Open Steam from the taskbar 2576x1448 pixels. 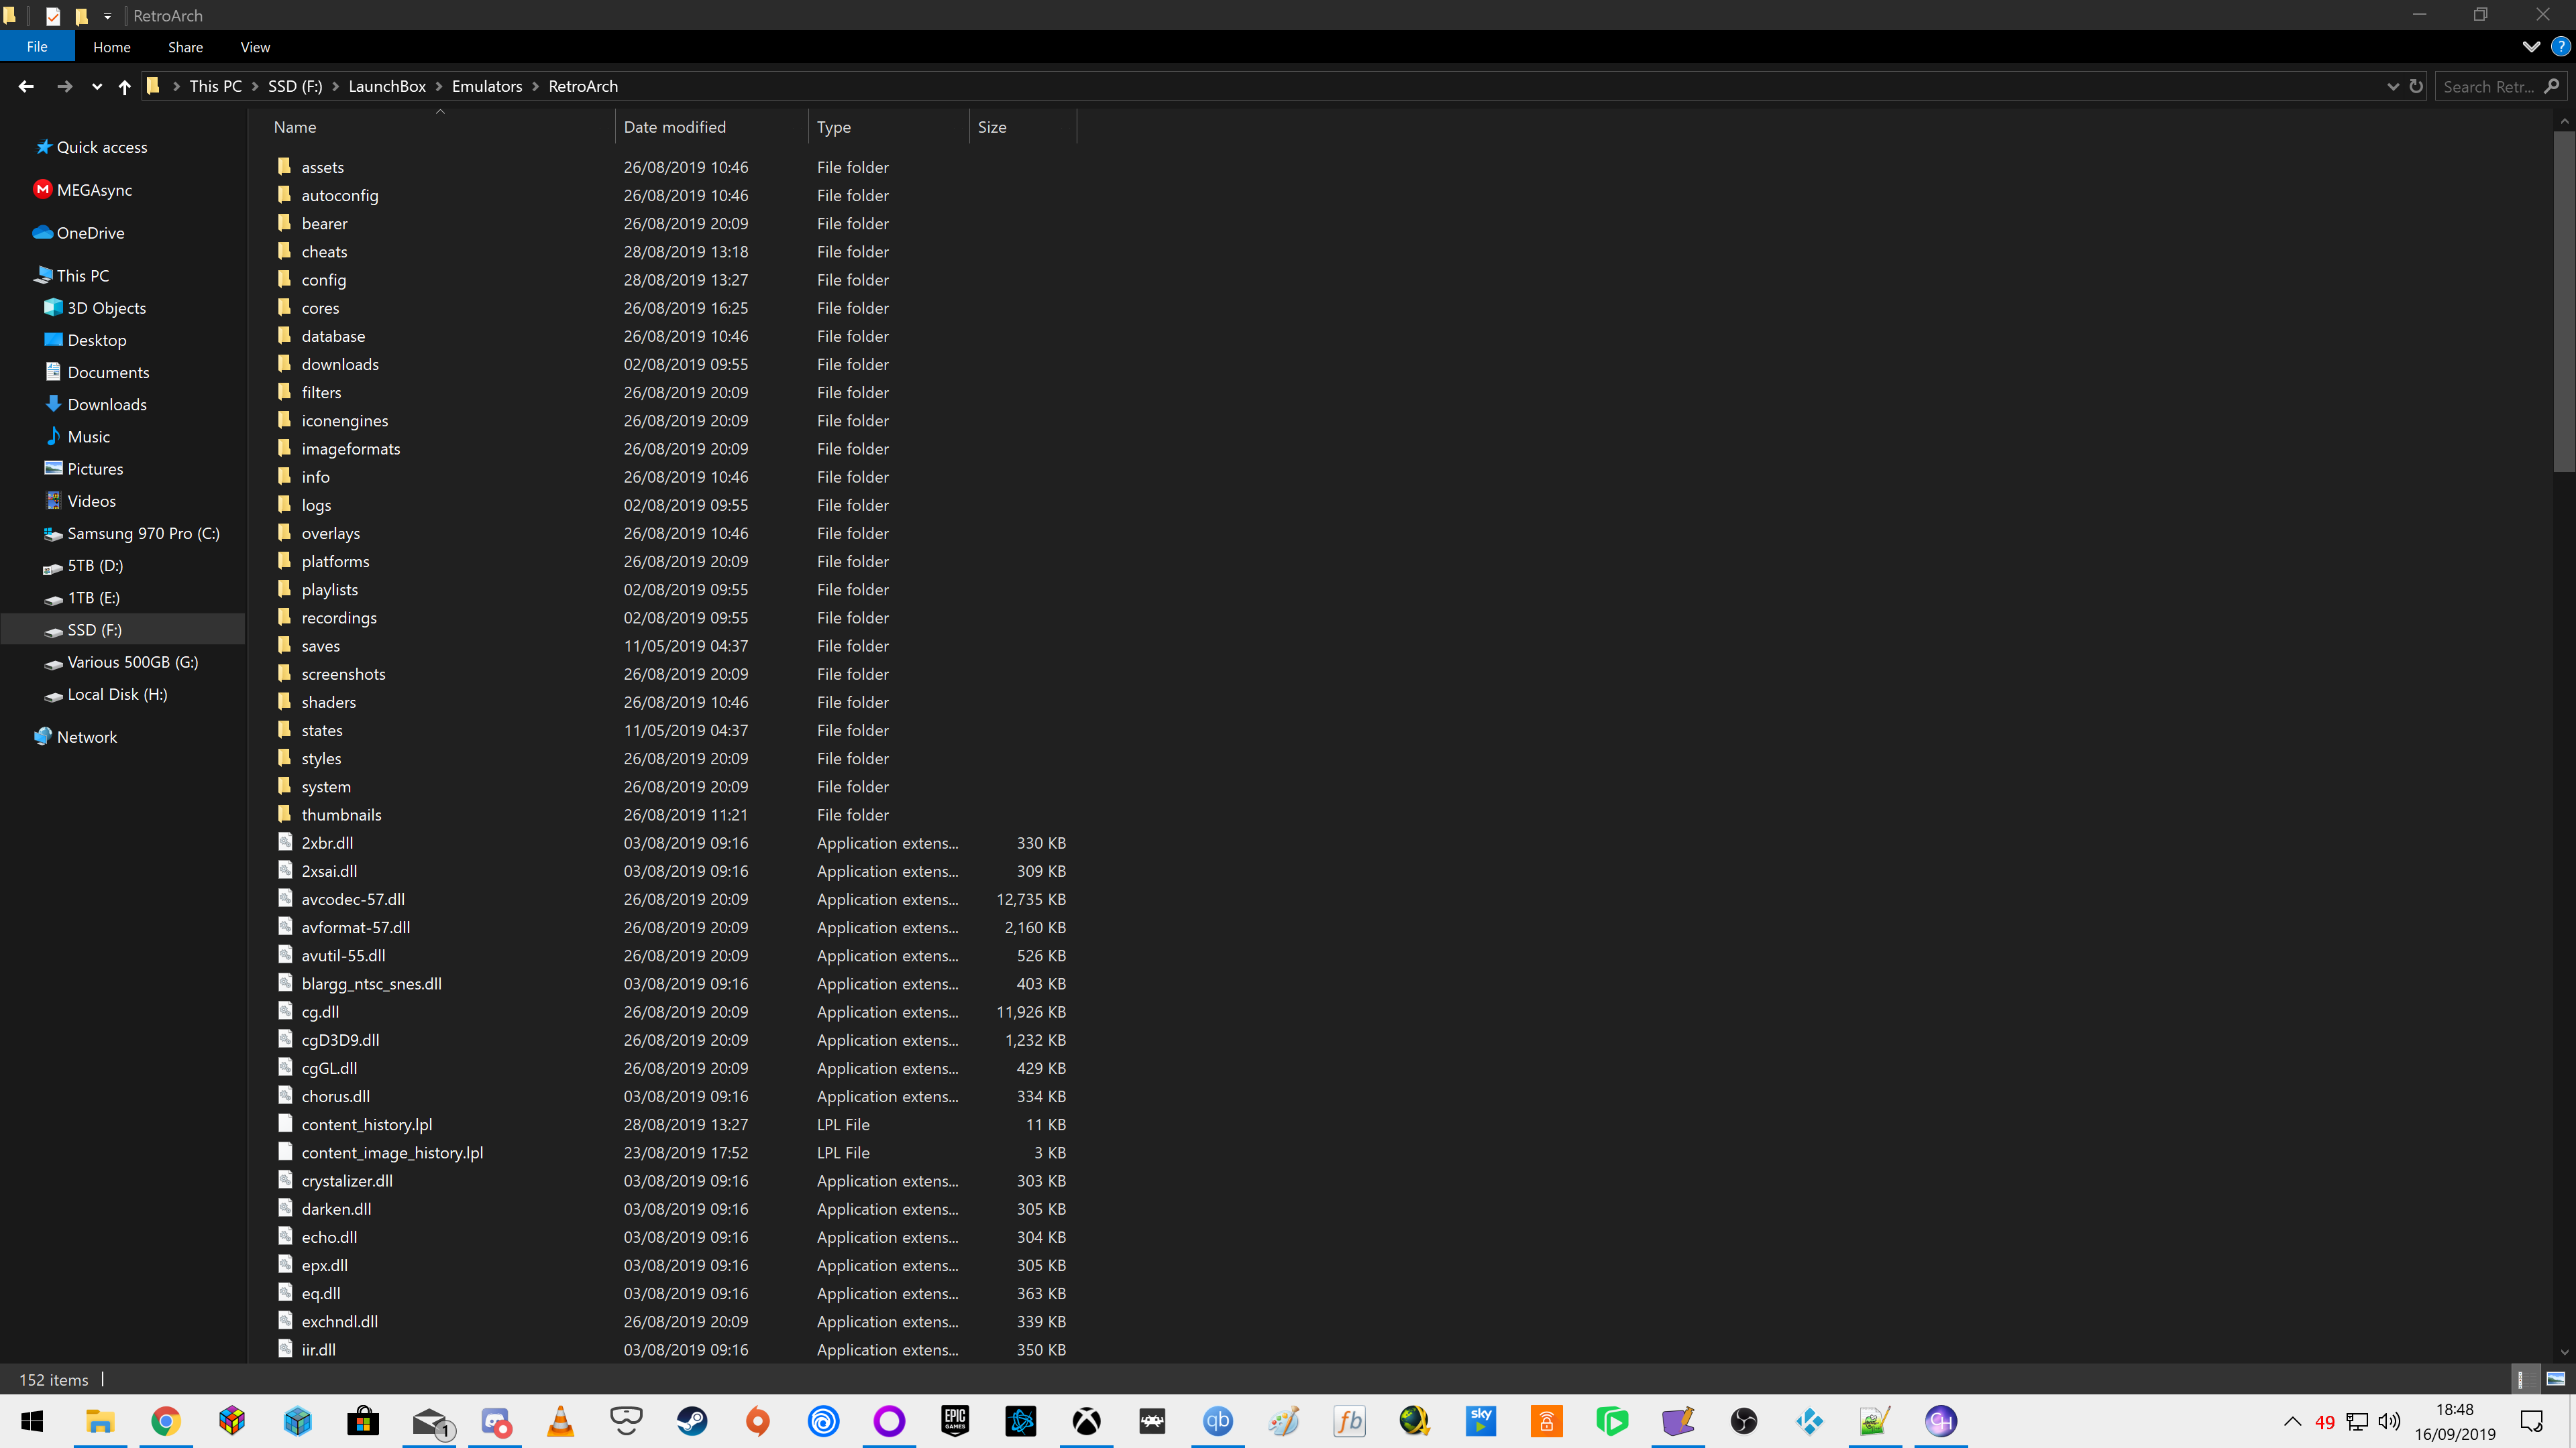pyautogui.click(x=692, y=1420)
